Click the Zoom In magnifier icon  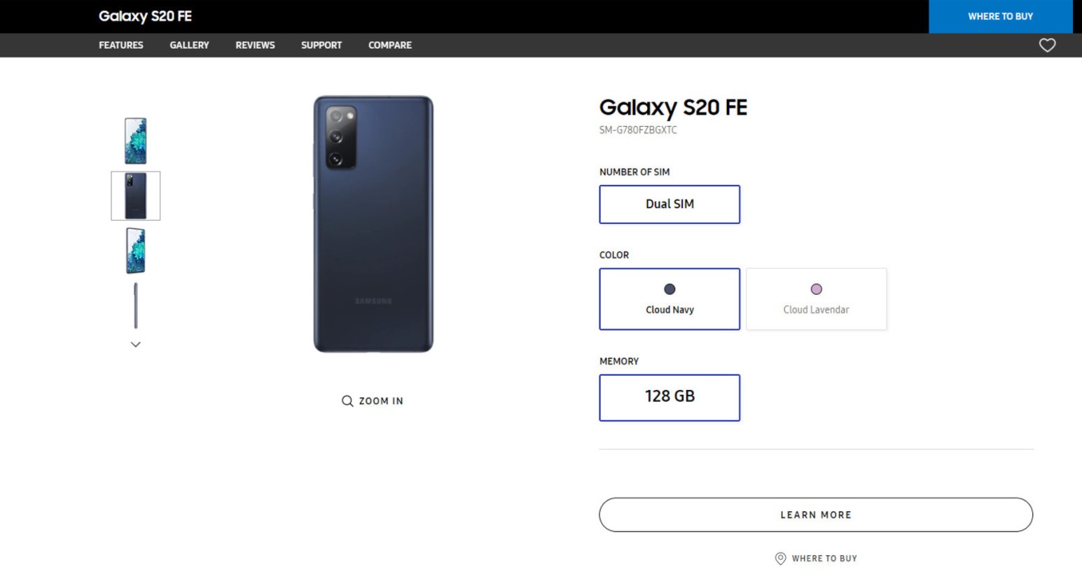click(347, 401)
